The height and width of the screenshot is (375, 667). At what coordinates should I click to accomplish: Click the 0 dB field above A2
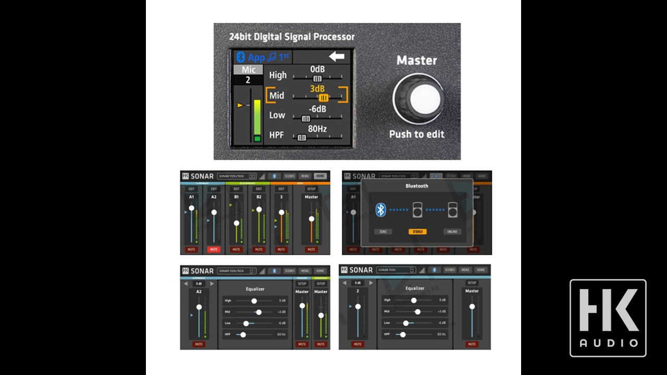pyautogui.click(x=199, y=284)
